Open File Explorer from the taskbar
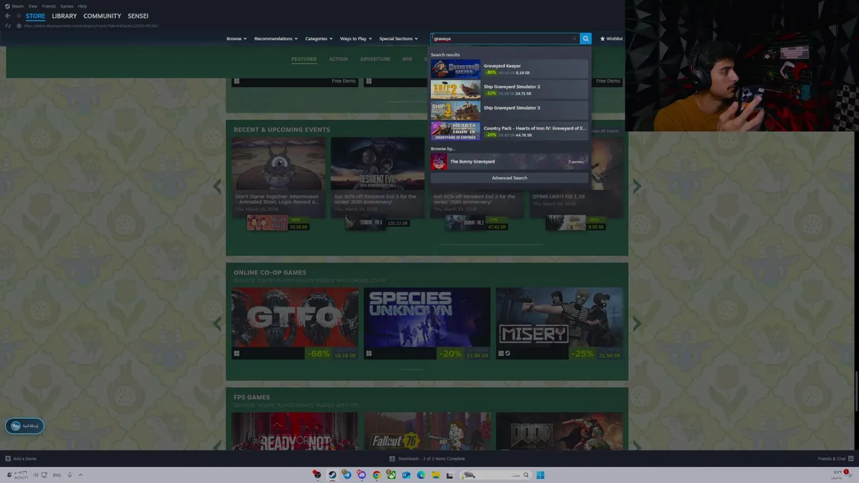Screen dimensions: 859x483 436,475
